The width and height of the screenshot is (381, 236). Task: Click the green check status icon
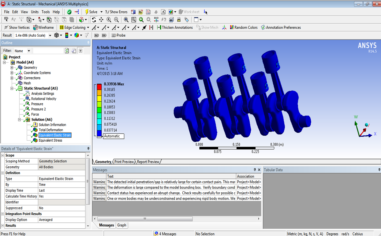tap(69, 12)
